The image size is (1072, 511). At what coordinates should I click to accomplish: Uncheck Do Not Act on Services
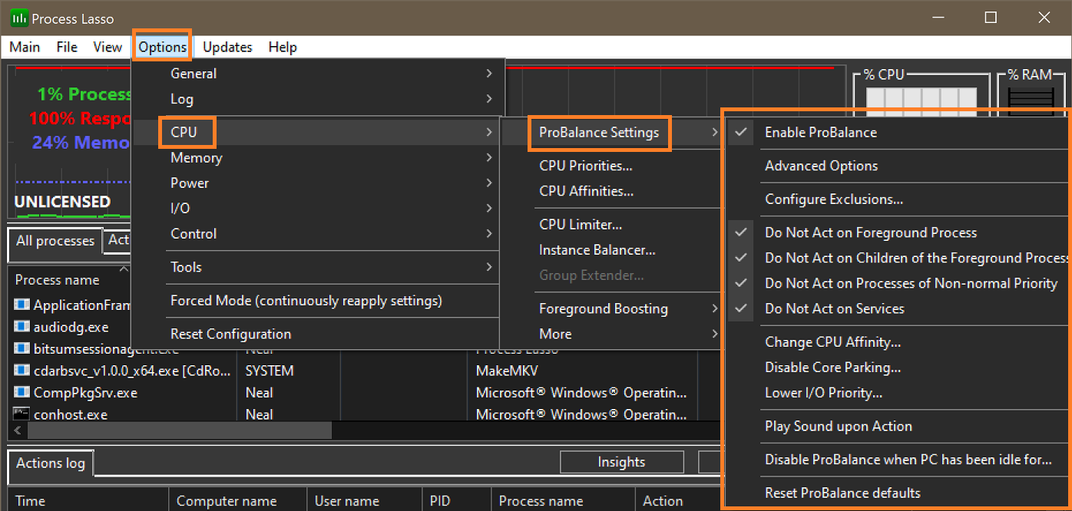(741, 308)
